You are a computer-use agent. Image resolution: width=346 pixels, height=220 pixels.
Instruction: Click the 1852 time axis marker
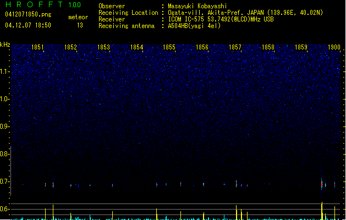(70, 47)
